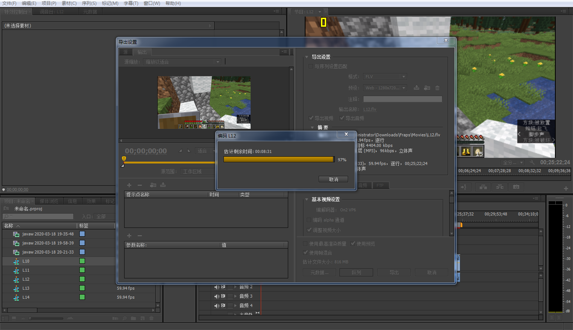Switch to Media Browser tab

[49, 201]
